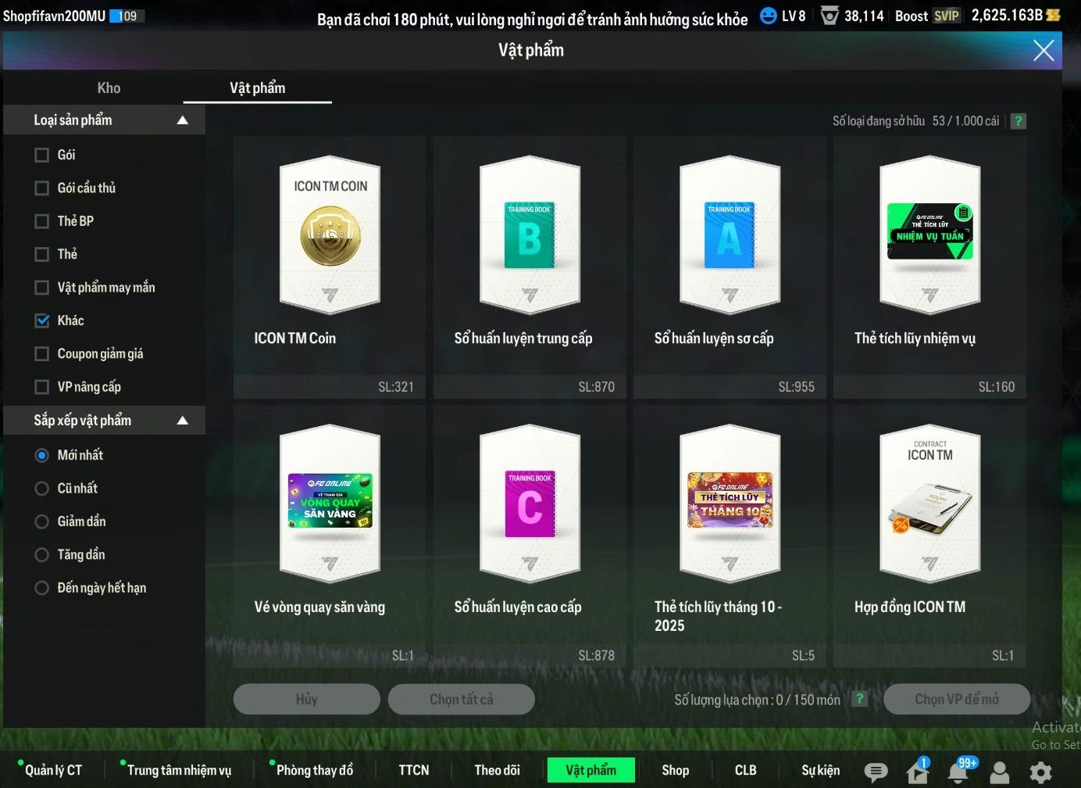The height and width of the screenshot is (788, 1081).
Task: Click the green help icon beside owned count
Action: coord(1019,121)
